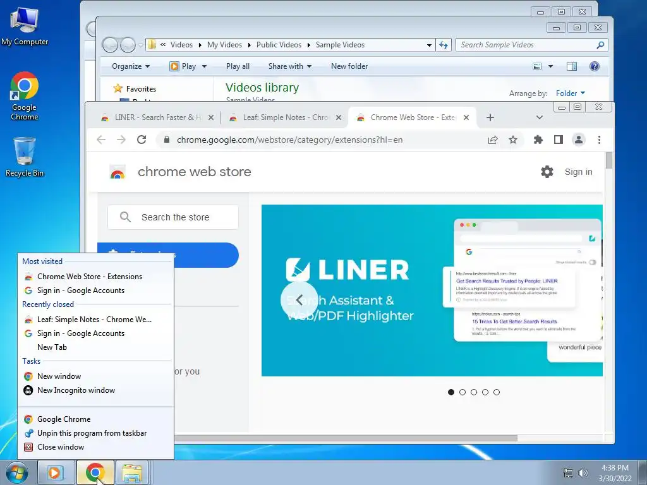Viewport: 647px width, 485px height.
Task: Click Chrome's forward navigation arrow
Action: pyautogui.click(x=121, y=140)
